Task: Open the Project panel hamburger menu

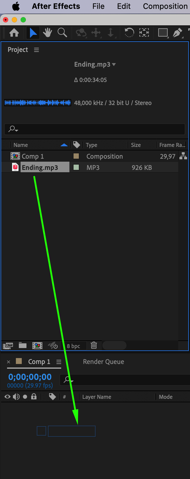Action: tap(36, 50)
